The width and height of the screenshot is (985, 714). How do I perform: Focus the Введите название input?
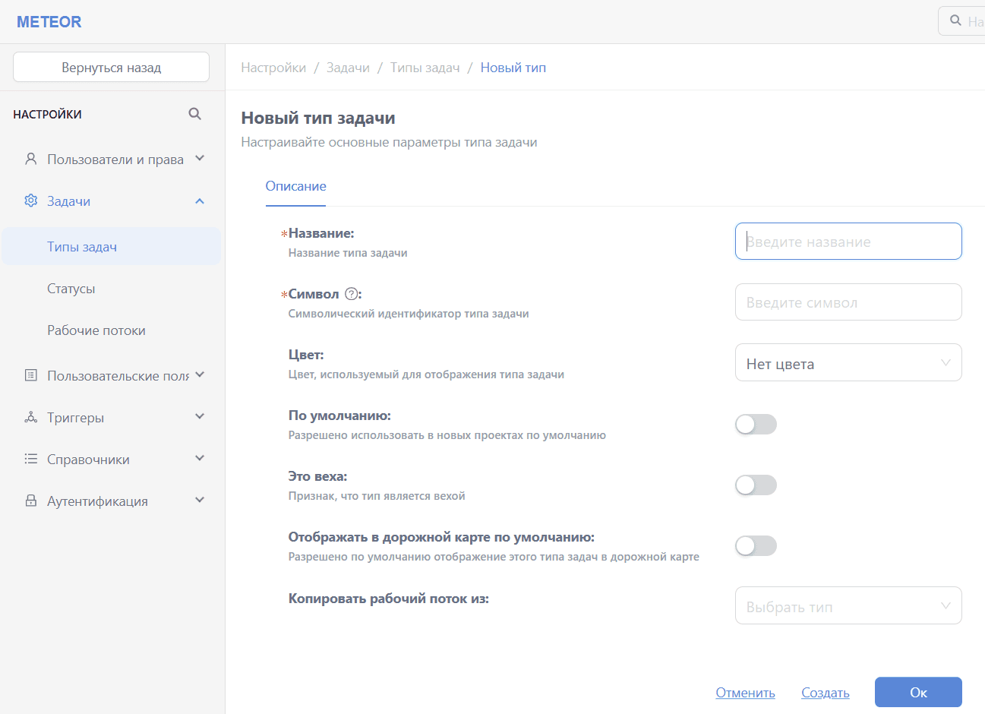pos(848,242)
